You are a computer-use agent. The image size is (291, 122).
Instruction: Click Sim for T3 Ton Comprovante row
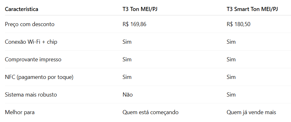coord(127,59)
